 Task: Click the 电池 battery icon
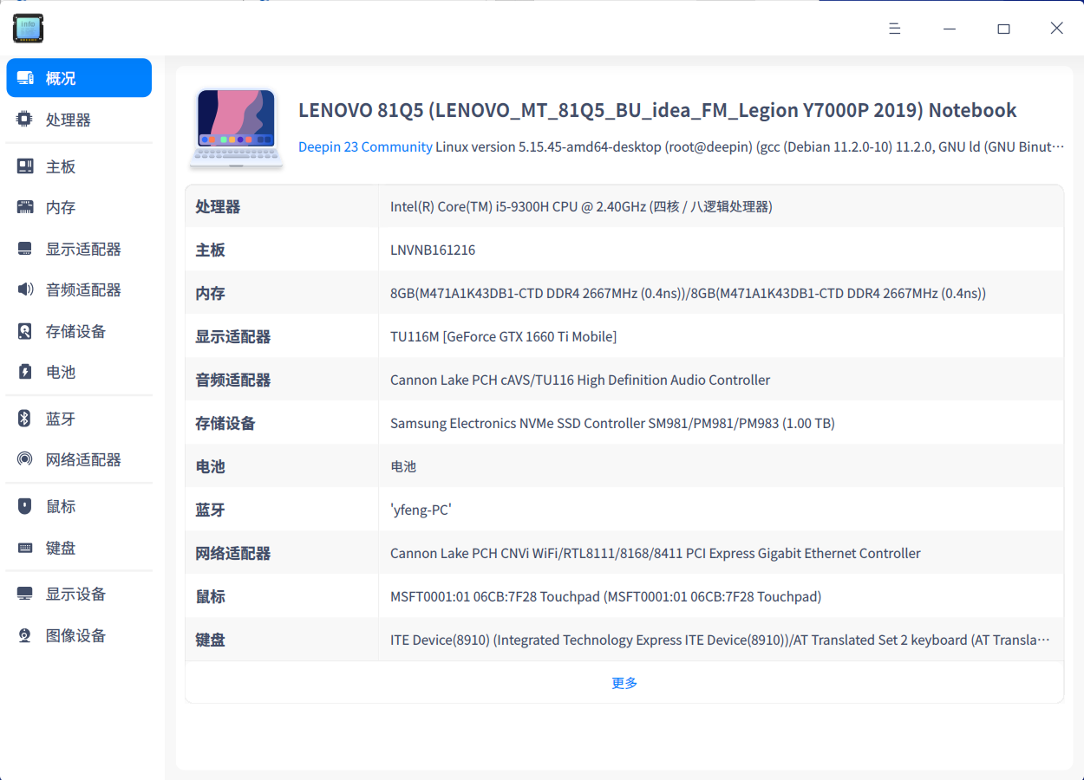pyautogui.click(x=25, y=372)
